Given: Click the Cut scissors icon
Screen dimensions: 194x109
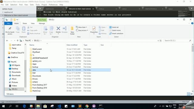Looking at the screenshot, I should click(28, 27).
